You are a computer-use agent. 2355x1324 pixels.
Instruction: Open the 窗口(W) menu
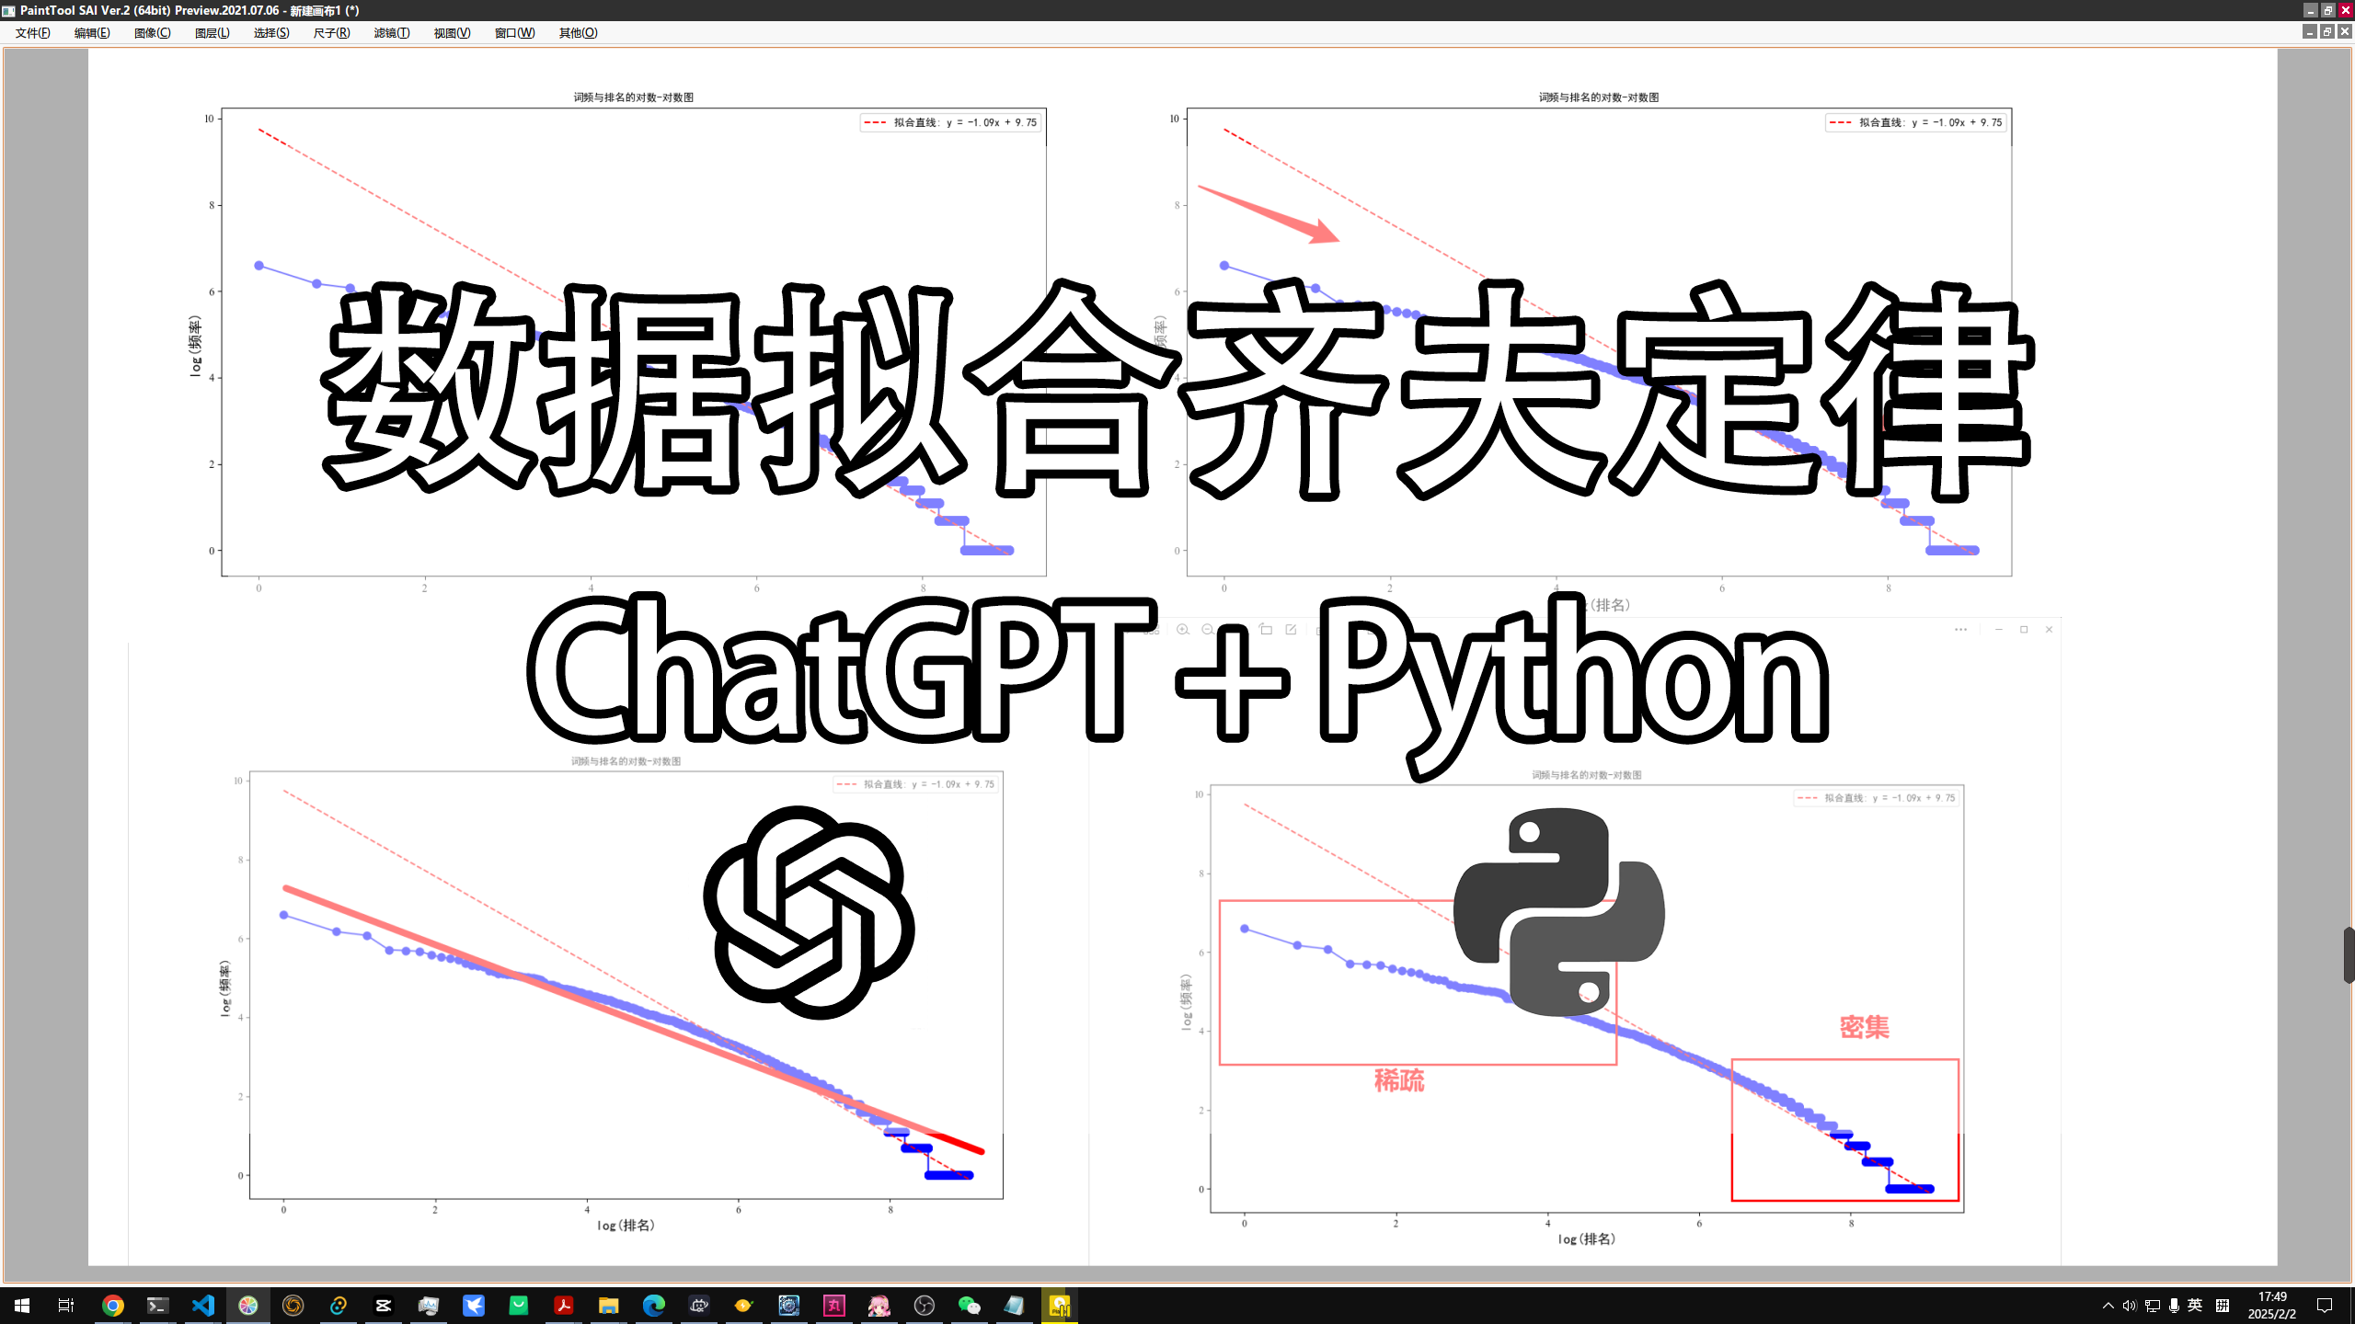514,33
